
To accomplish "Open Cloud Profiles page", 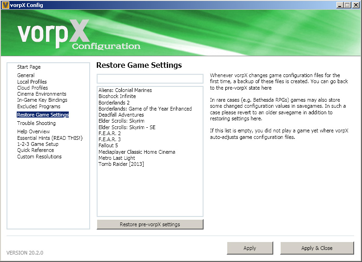I will coord(33,88).
